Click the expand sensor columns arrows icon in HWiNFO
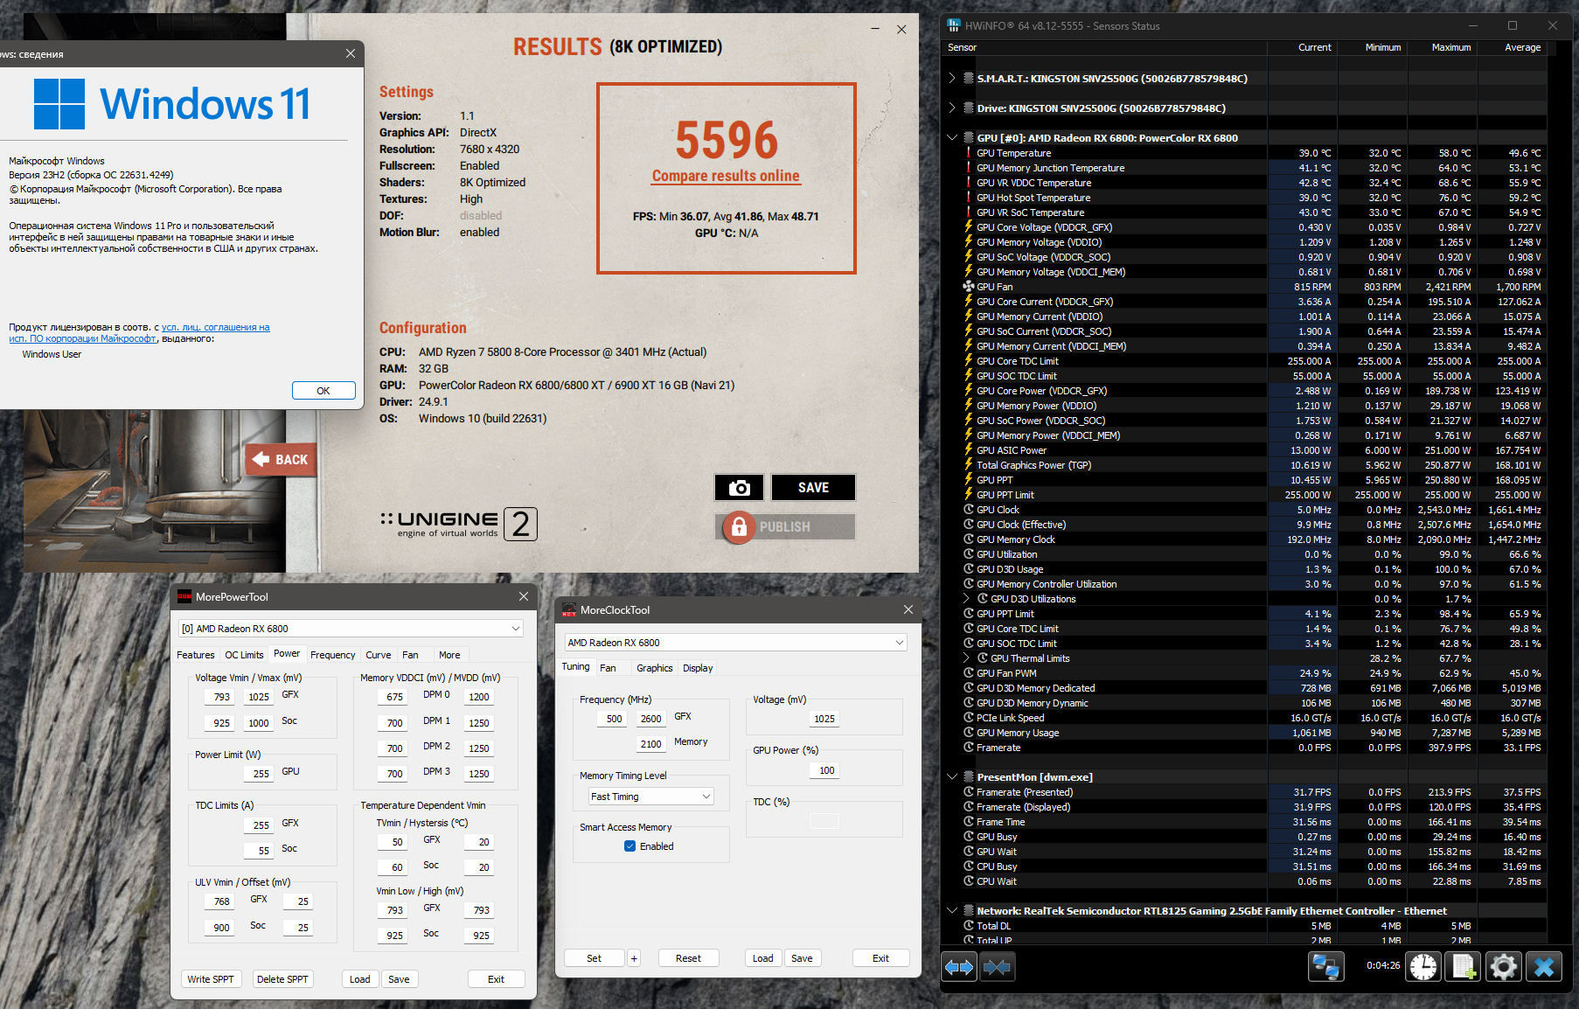Viewport: 1579px width, 1009px height. pyautogui.click(x=959, y=967)
